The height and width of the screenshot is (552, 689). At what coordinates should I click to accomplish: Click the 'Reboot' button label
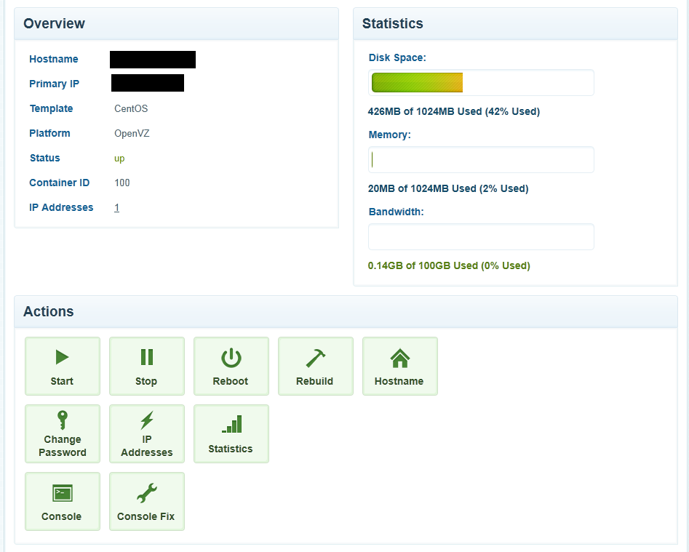coord(231,381)
